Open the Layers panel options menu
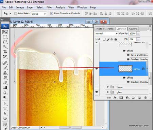This screenshot has height=130, width=153. click(x=150, y=29)
